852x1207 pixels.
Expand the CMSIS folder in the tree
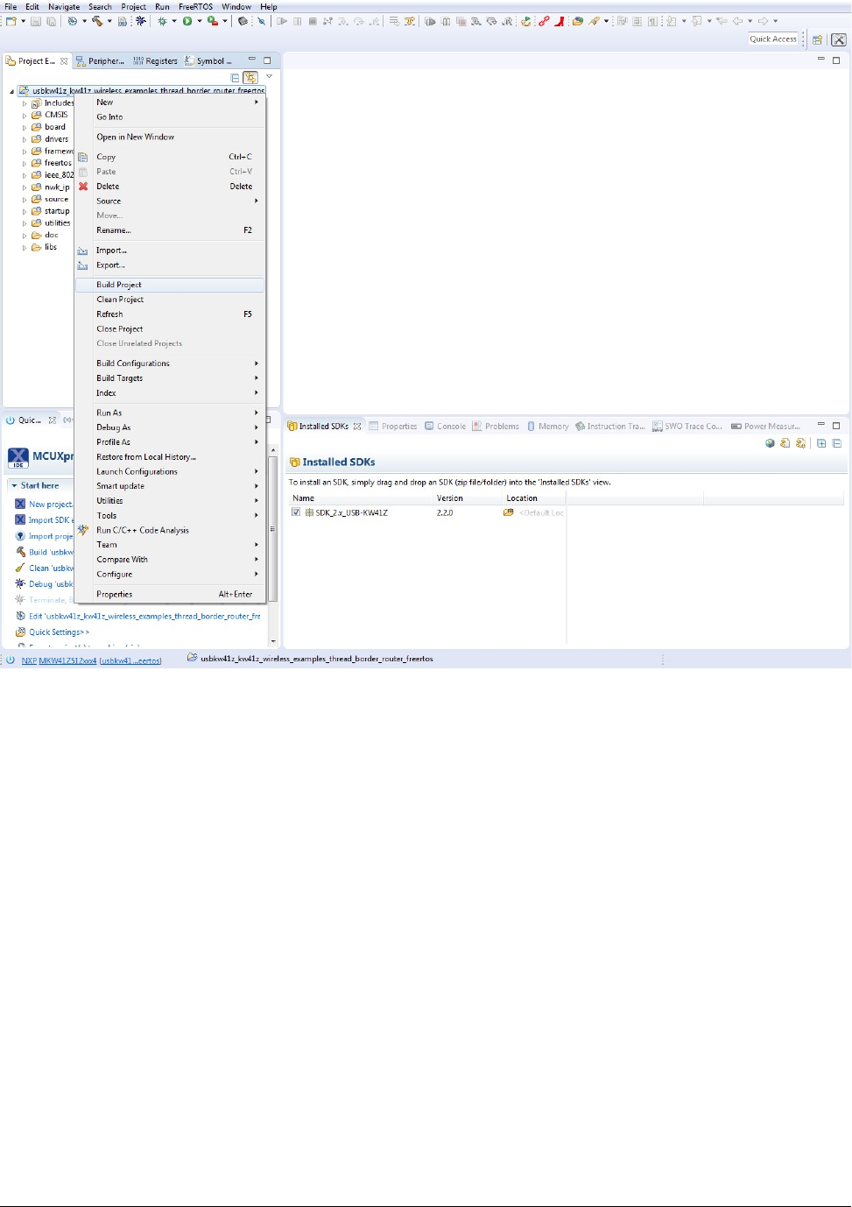(25, 116)
